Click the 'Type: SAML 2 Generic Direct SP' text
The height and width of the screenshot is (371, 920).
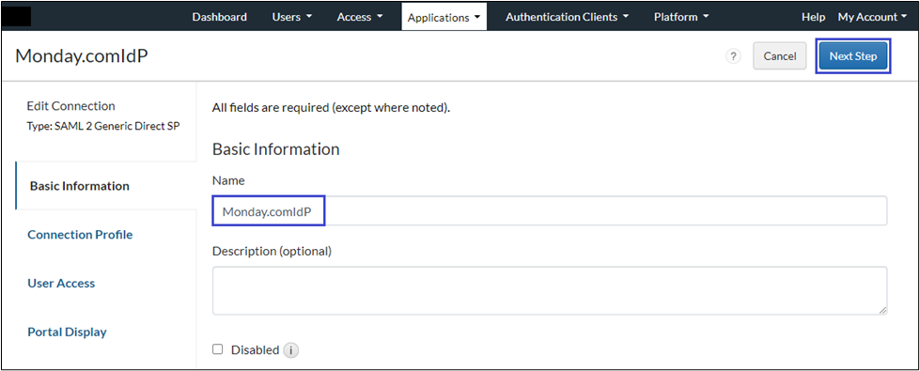[x=103, y=126]
